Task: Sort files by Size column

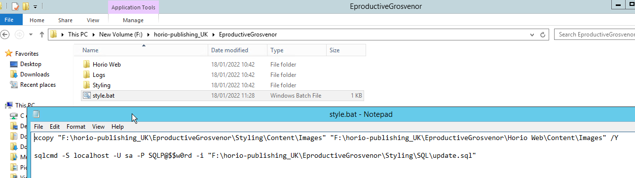Action: click(x=346, y=50)
